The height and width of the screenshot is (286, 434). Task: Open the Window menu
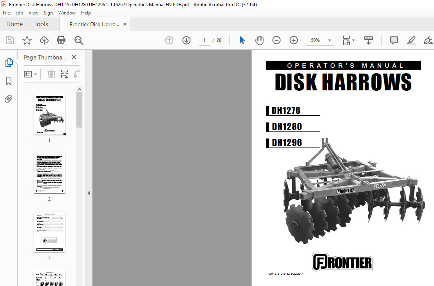67,13
